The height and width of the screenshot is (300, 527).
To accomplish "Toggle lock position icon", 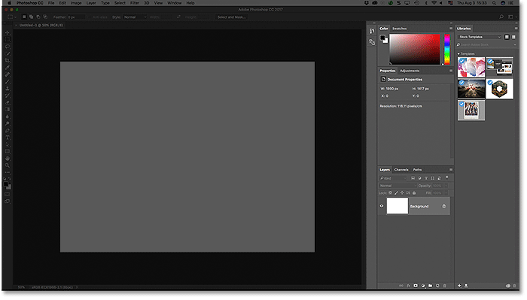I will click(402, 193).
